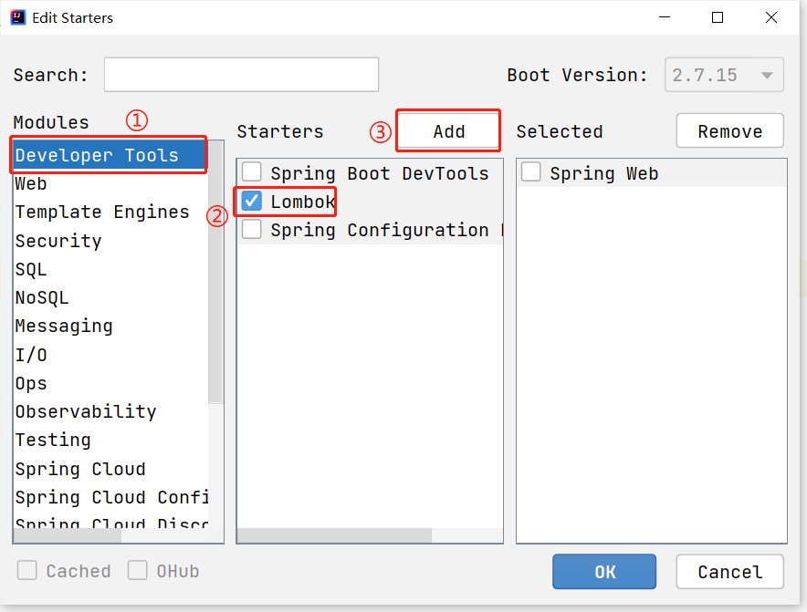Screen dimensions: 807x612
Task: Check Spring Boot DevTools starter
Action: point(252,172)
